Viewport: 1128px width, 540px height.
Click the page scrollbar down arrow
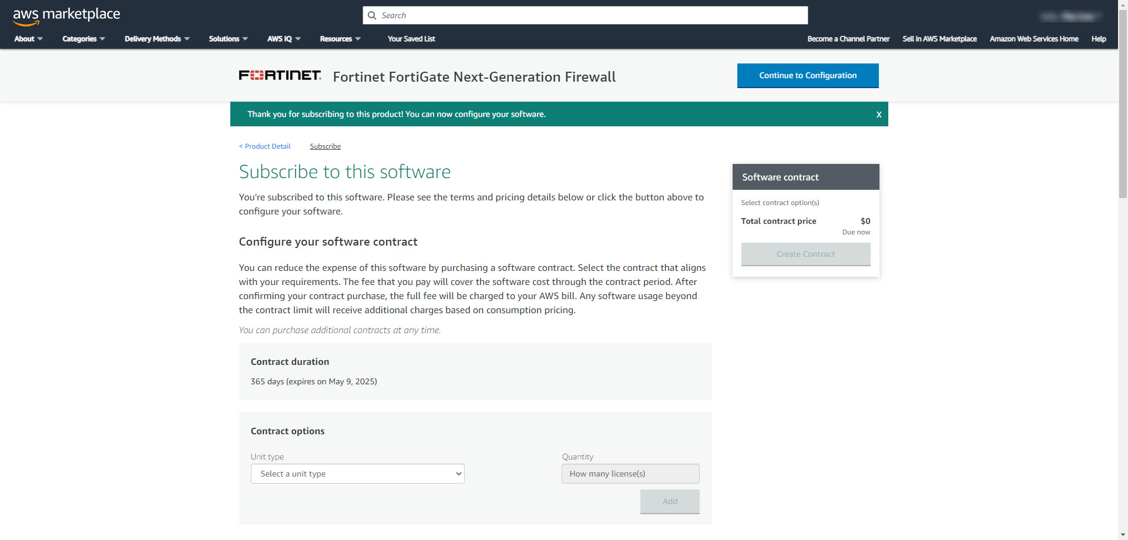(x=1123, y=535)
